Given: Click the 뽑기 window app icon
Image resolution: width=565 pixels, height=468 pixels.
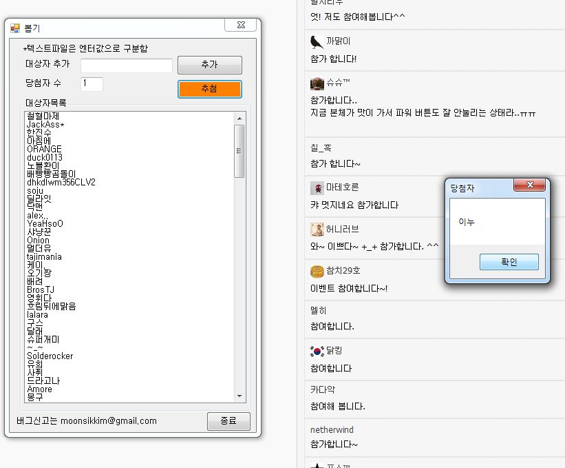Looking at the screenshot, I should [x=14, y=28].
